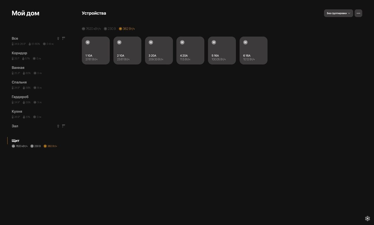This screenshot has width=374, height=225.
Task: Click the curtain icon next to Все
Action: point(64,38)
